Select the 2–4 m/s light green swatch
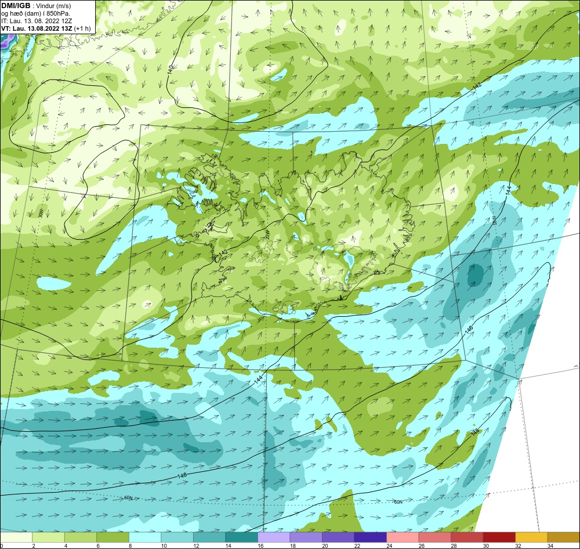This screenshot has width=580, height=549. (x=49, y=537)
